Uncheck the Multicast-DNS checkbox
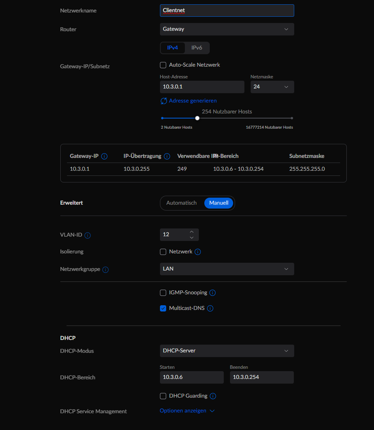 pyautogui.click(x=163, y=308)
